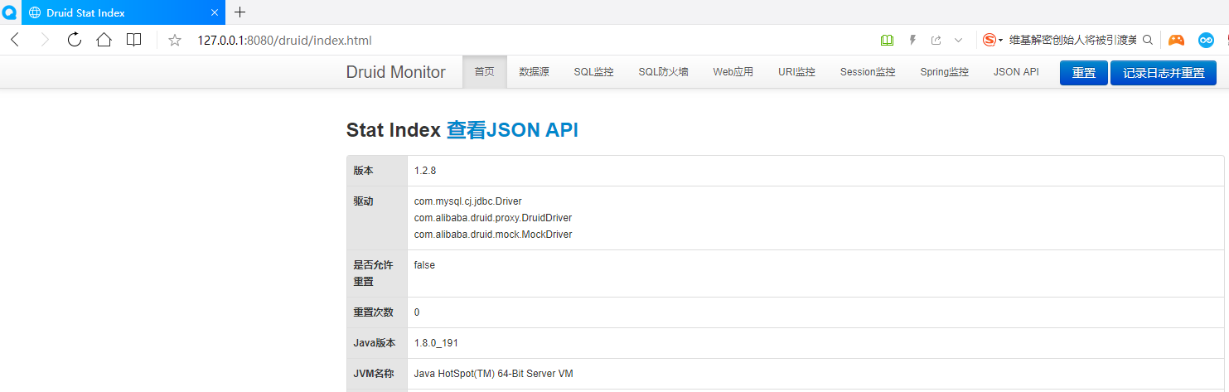Image resolution: width=1229 pixels, height=392 pixels.
Task: Click the 重置次数 row label
Action: [x=374, y=312]
